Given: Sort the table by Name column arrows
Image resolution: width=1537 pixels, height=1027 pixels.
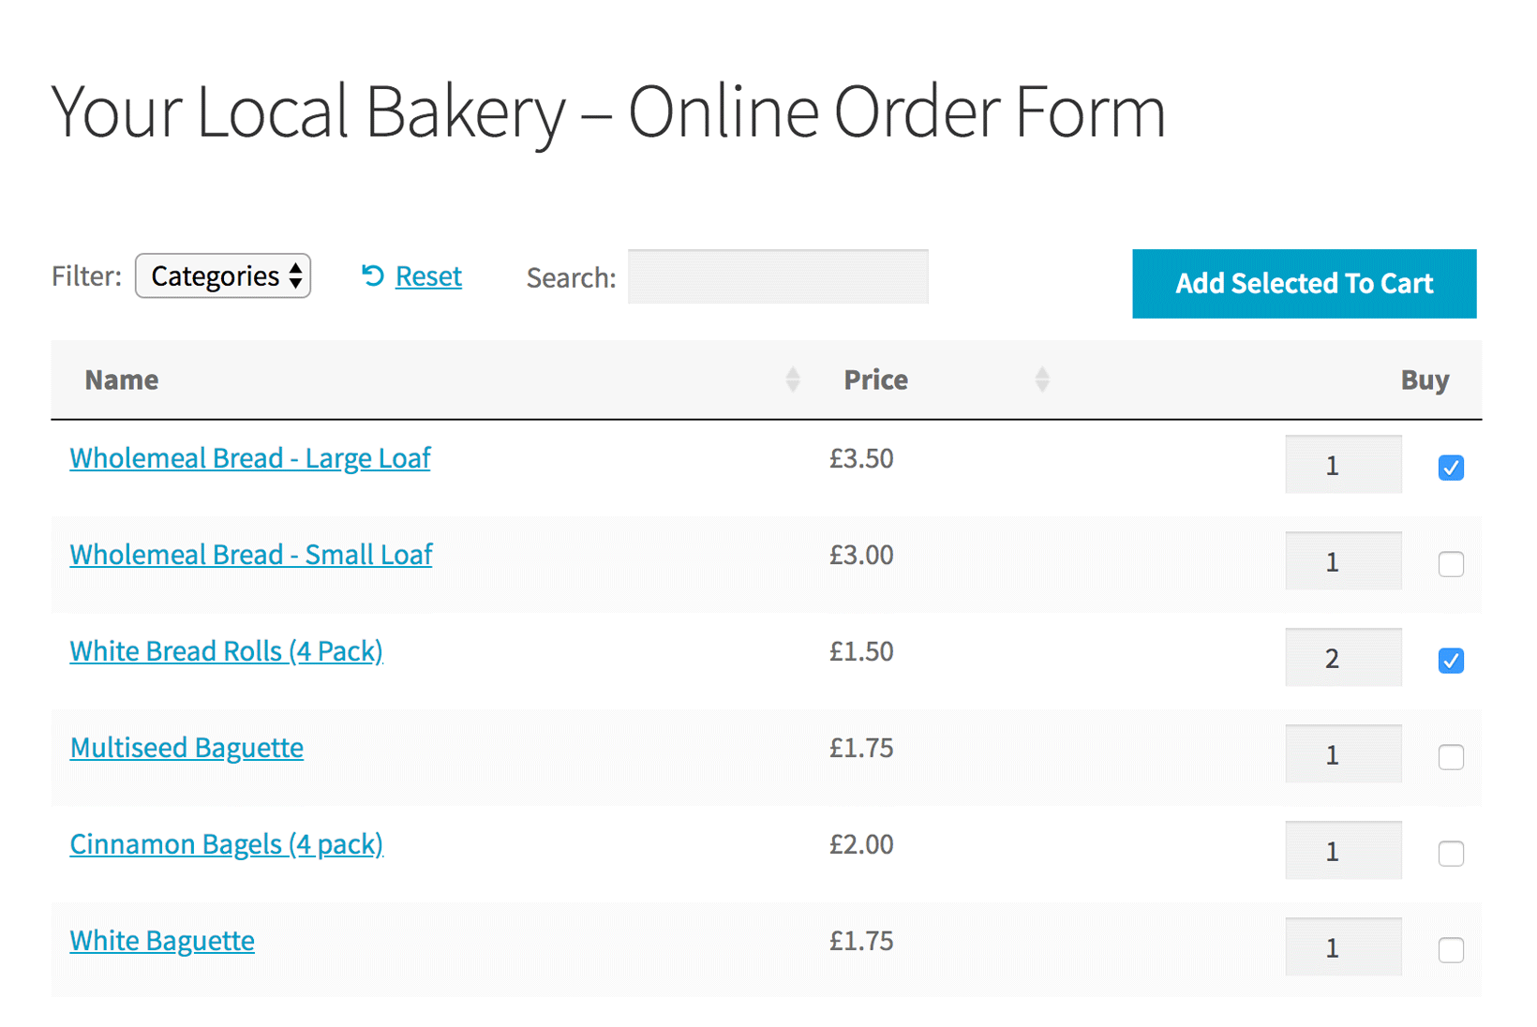Looking at the screenshot, I should tap(793, 380).
